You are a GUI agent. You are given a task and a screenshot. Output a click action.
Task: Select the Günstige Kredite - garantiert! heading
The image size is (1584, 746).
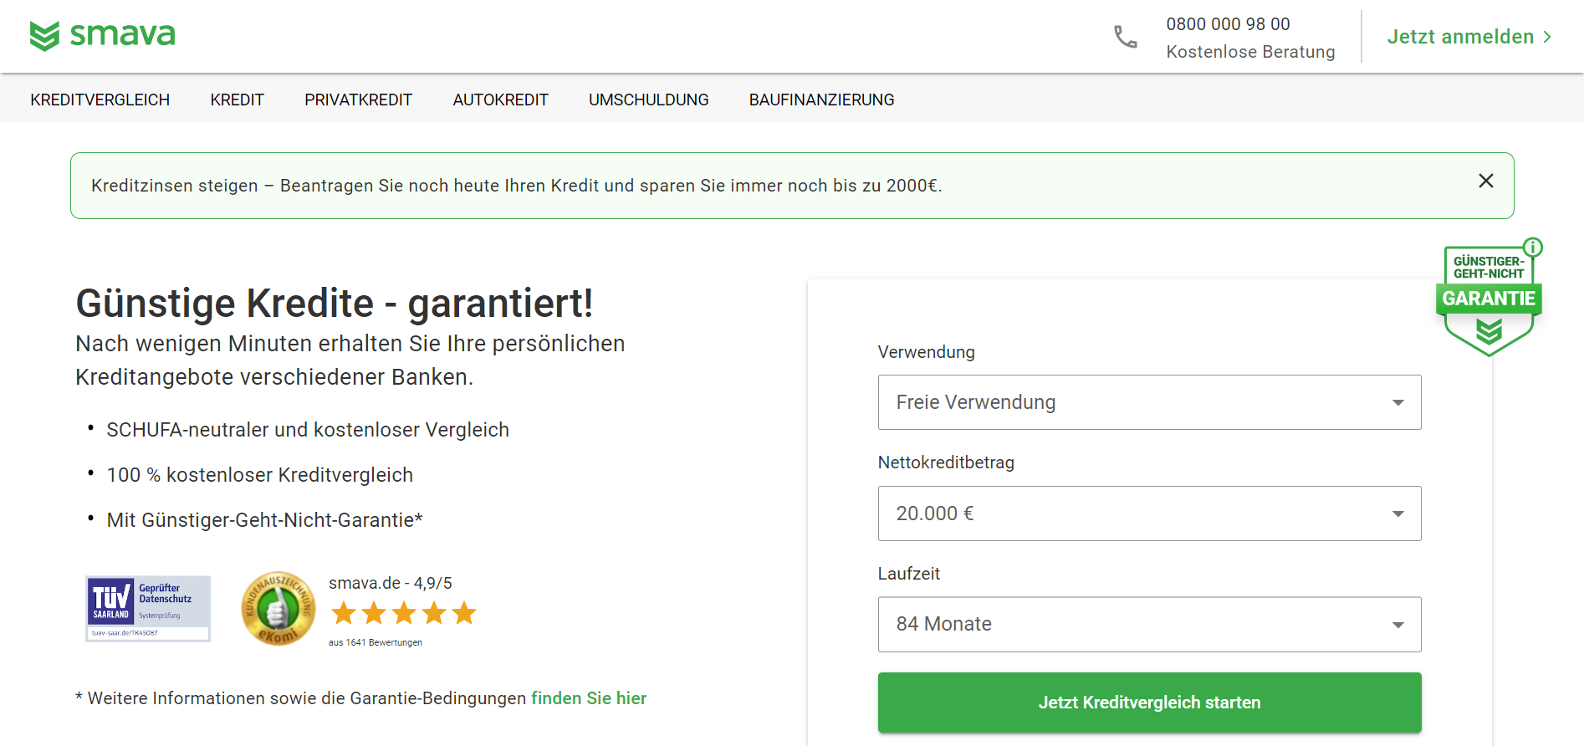click(x=335, y=303)
